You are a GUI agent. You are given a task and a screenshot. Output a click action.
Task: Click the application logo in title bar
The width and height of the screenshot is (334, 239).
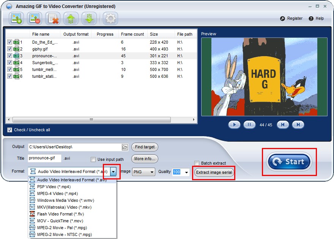point(9,6)
